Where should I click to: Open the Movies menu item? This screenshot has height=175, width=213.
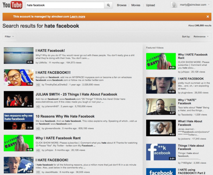[x=136, y=5]
